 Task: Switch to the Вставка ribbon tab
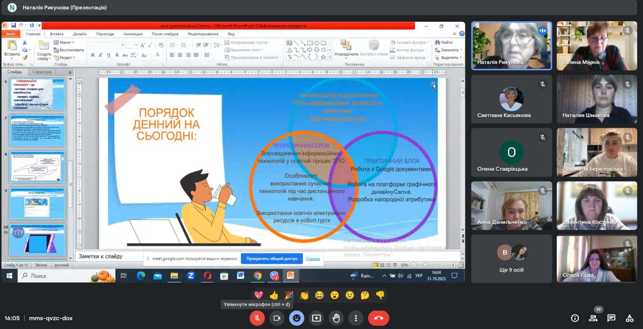click(x=57, y=34)
